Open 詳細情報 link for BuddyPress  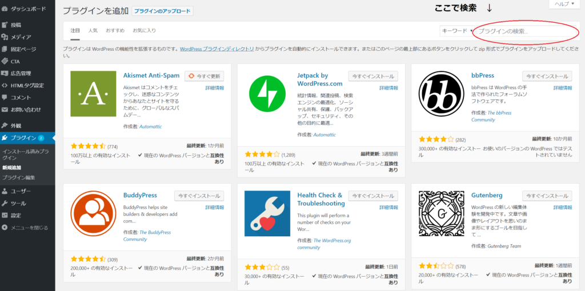coord(215,208)
